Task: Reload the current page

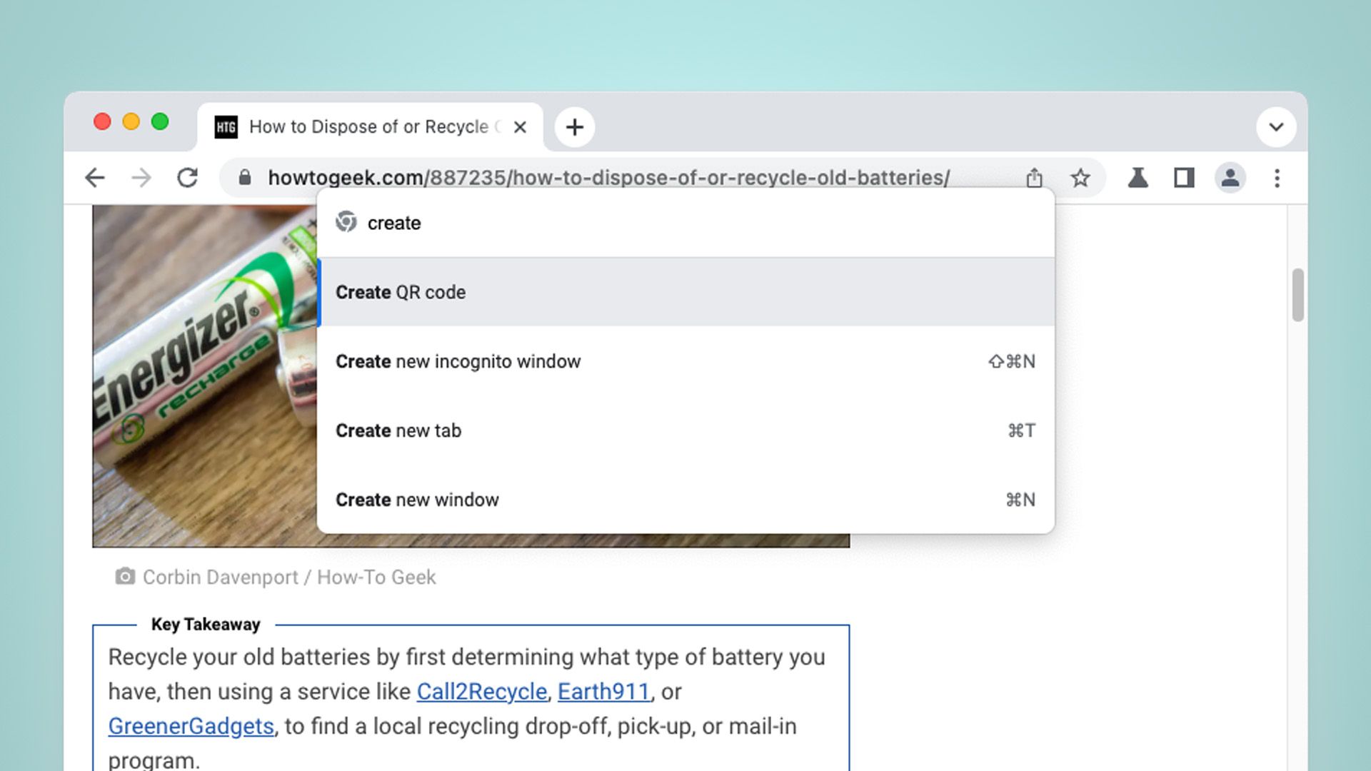Action: (x=188, y=178)
